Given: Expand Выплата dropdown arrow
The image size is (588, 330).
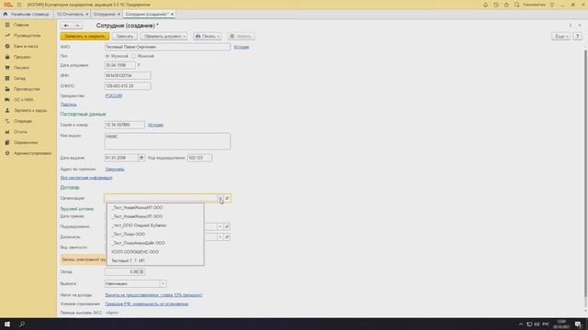Looking at the screenshot, I should point(163,283).
